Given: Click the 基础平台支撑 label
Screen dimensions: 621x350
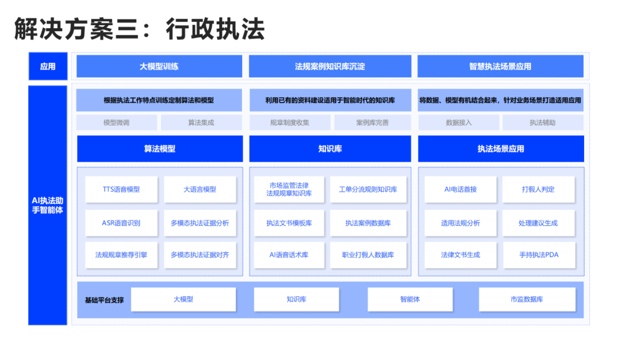Looking at the screenshot, I should click(x=104, y=300).
